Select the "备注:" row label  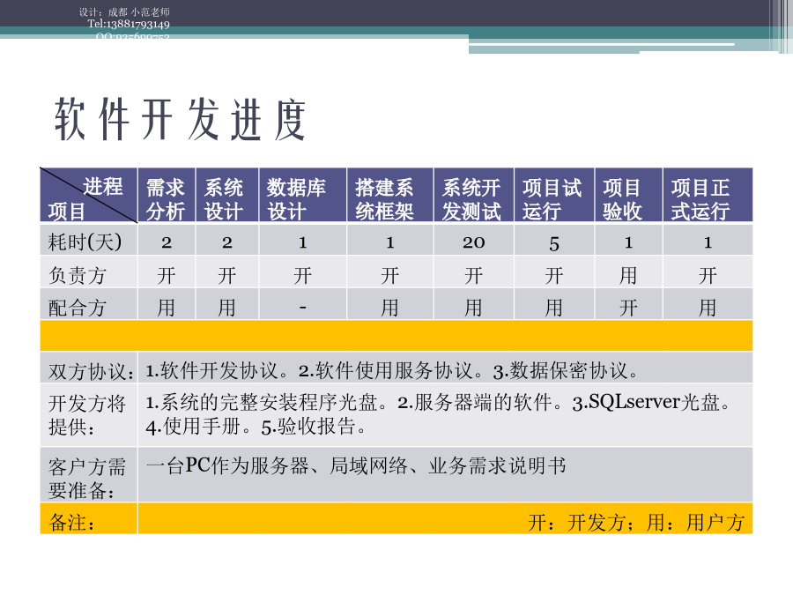point(72,522)
